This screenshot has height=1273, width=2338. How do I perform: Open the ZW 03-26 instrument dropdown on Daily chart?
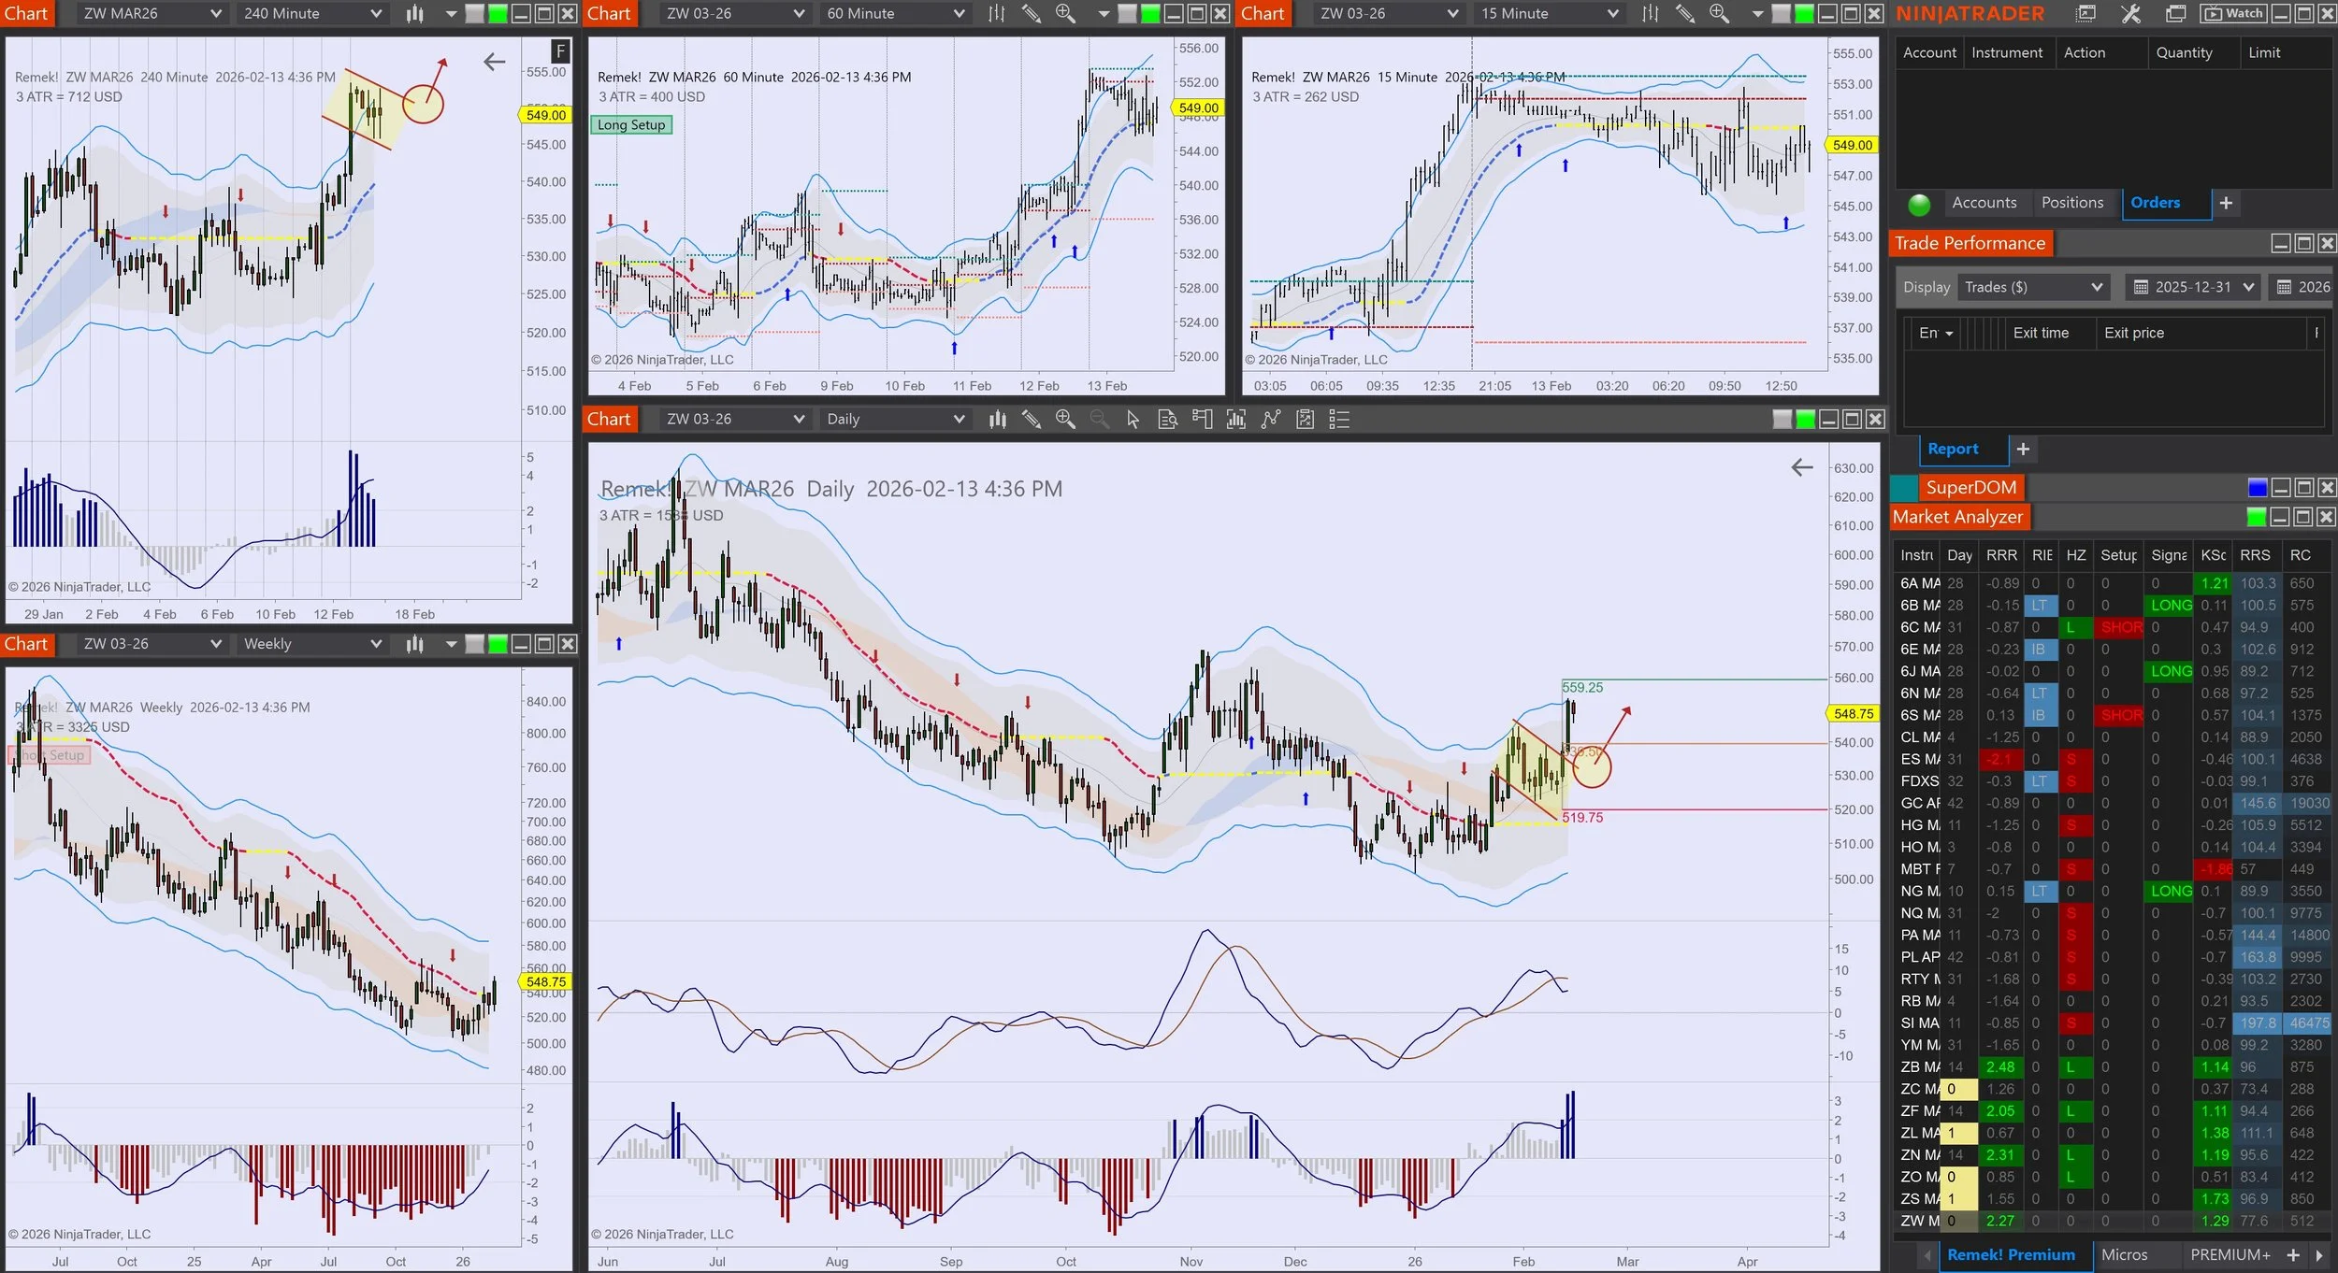pos(799,420)
